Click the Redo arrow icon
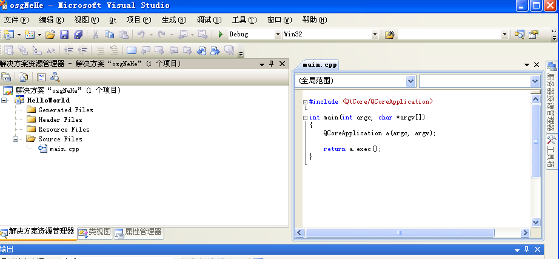 point(162,35)
